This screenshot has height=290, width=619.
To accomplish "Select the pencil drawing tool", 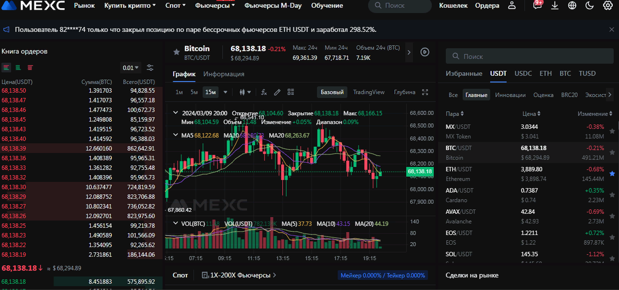I will (277, 92).
